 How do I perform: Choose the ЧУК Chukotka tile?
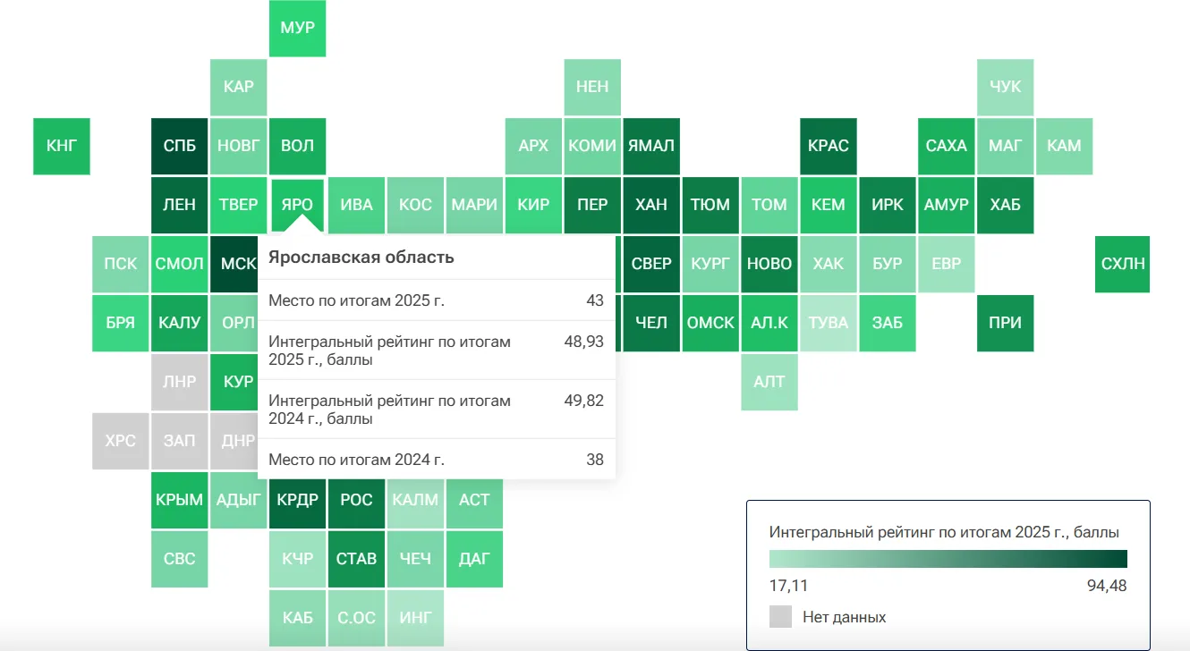[x=1006, y=87]
